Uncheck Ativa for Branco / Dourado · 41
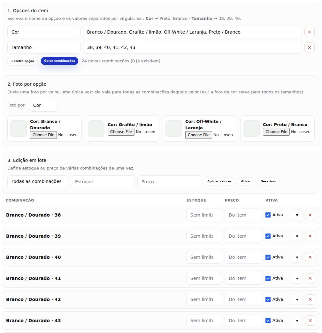 tap(268, 278)
